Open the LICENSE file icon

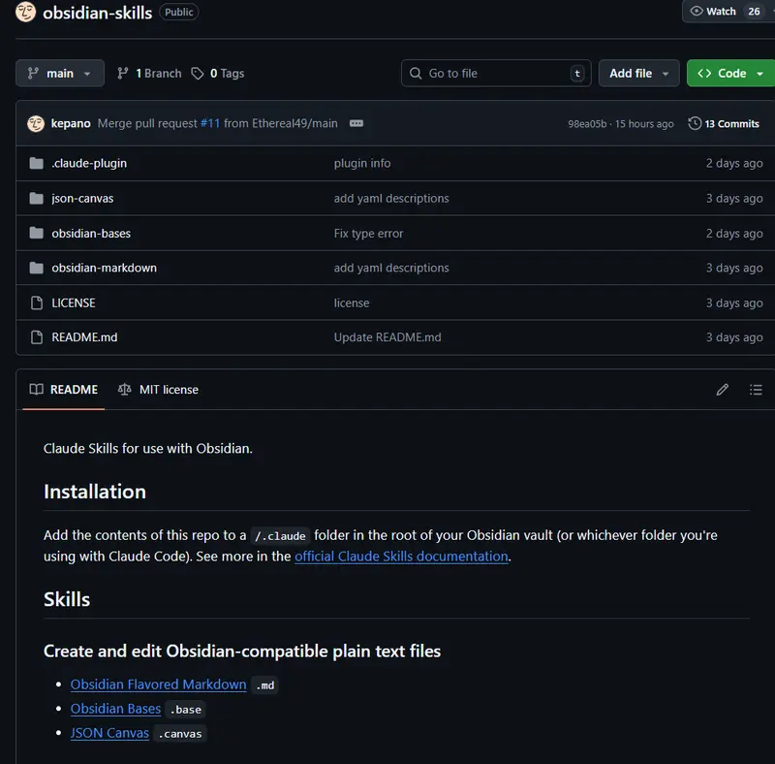[x=36, y=302]
